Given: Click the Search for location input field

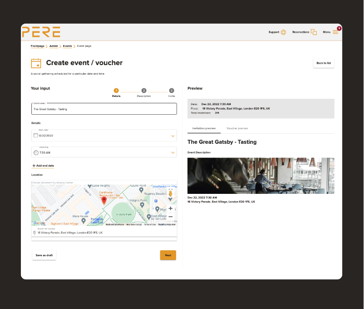Looking at the screenshot, I should [x=104, y=233].
